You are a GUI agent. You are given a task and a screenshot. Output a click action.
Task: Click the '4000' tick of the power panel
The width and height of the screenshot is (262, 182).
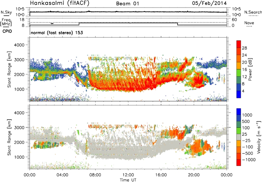(x=19, y=45)
